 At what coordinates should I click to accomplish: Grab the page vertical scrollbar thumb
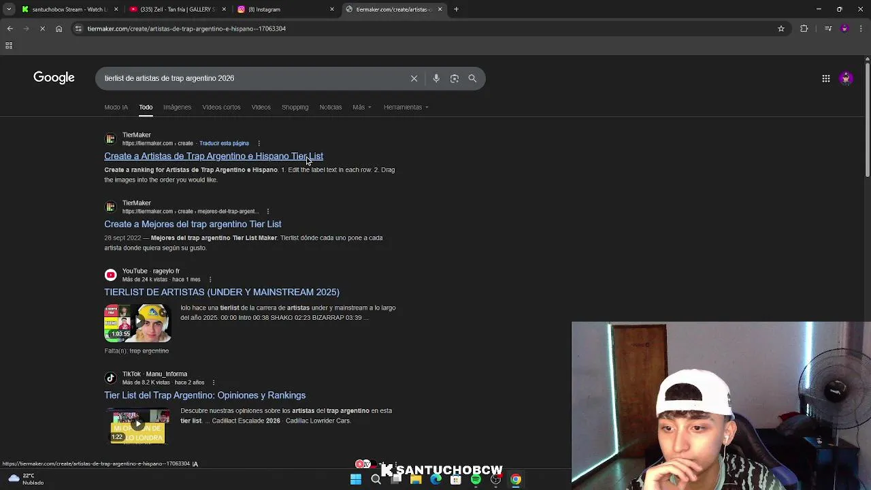click(867, 119)
